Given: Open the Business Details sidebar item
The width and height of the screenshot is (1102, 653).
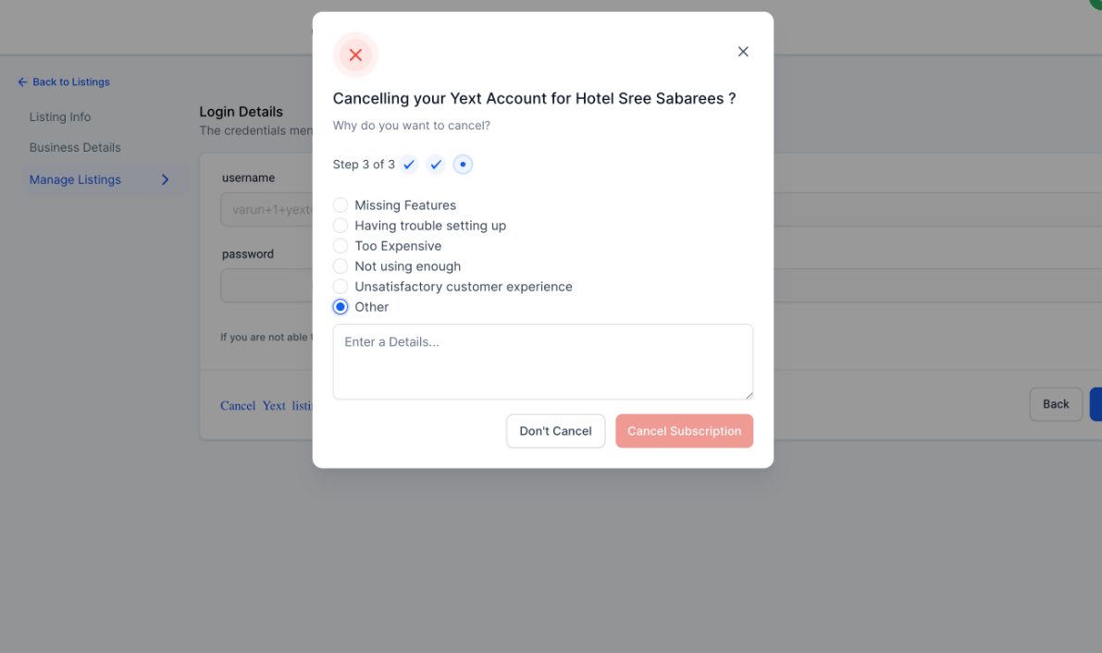Looking at the screenshot, I should (x=75, y=148).
